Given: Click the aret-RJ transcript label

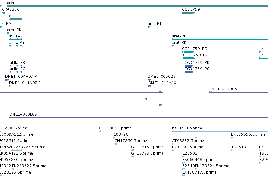Looking at the screenshot, I should coord(154,24).
